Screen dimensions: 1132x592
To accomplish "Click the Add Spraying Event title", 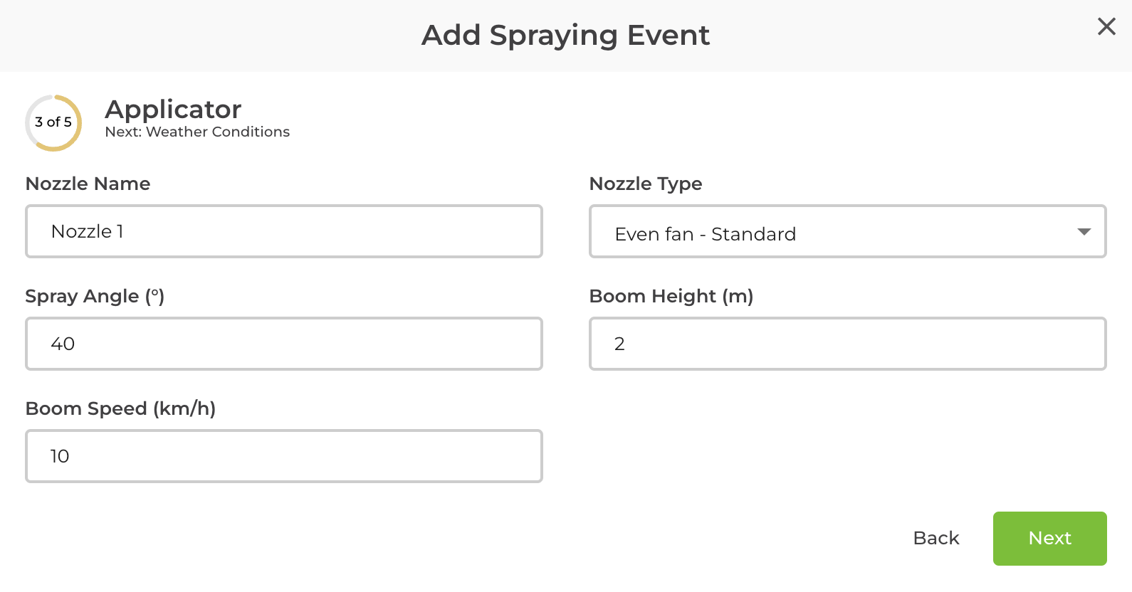I will click(566, 36).
